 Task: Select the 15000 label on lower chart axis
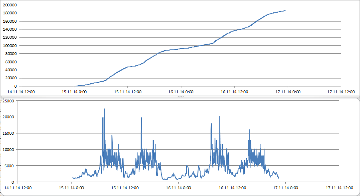pos(9,133)
